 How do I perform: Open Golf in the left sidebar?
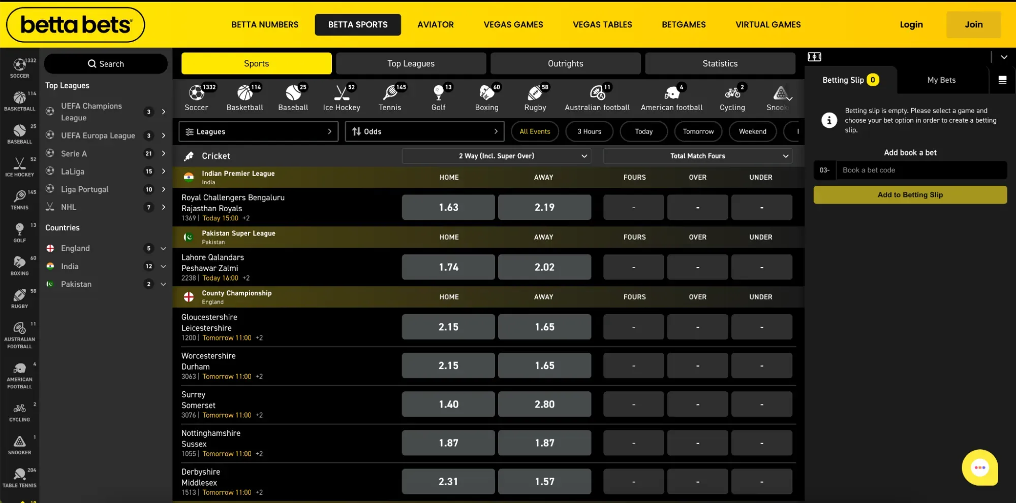pyautogui.click(x=19, y=233)
